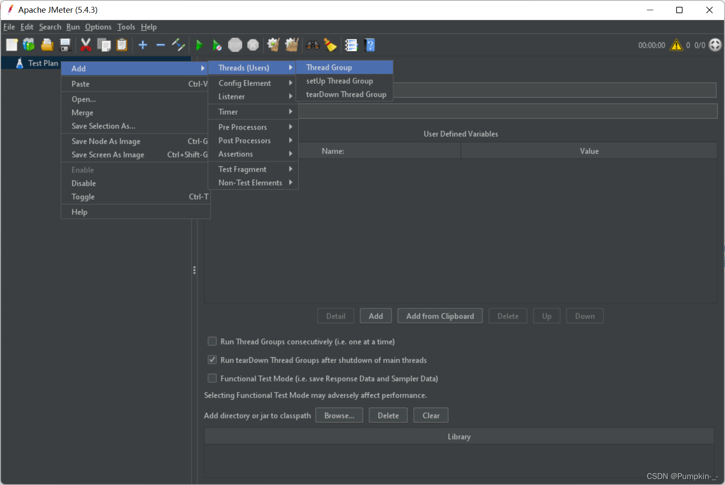Click the Paste clipboard icon
Viewport: 725px width, 485px height.
click(122, 45)
